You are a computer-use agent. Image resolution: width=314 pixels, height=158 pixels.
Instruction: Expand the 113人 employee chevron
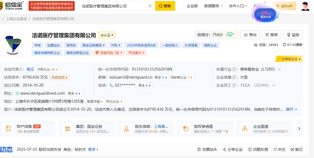[x=274, y=85]
